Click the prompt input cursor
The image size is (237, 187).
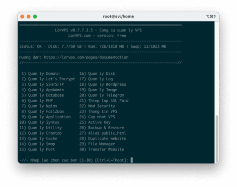click(x=132, y=160)
